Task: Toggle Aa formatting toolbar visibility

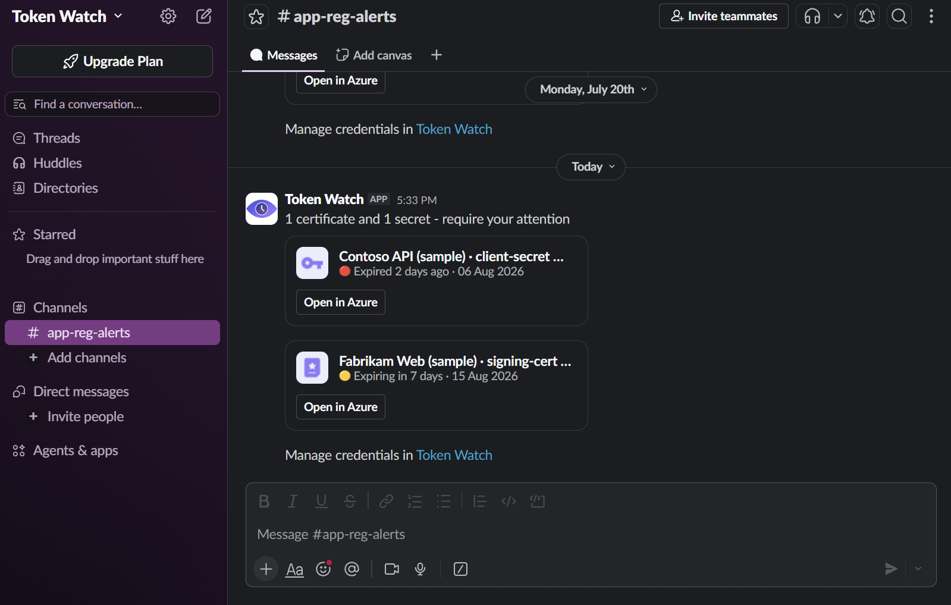Action: 294,569
